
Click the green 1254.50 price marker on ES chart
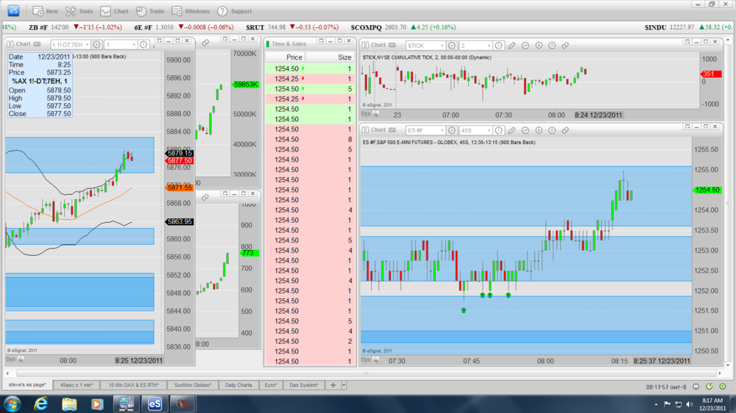pos(707,190)
